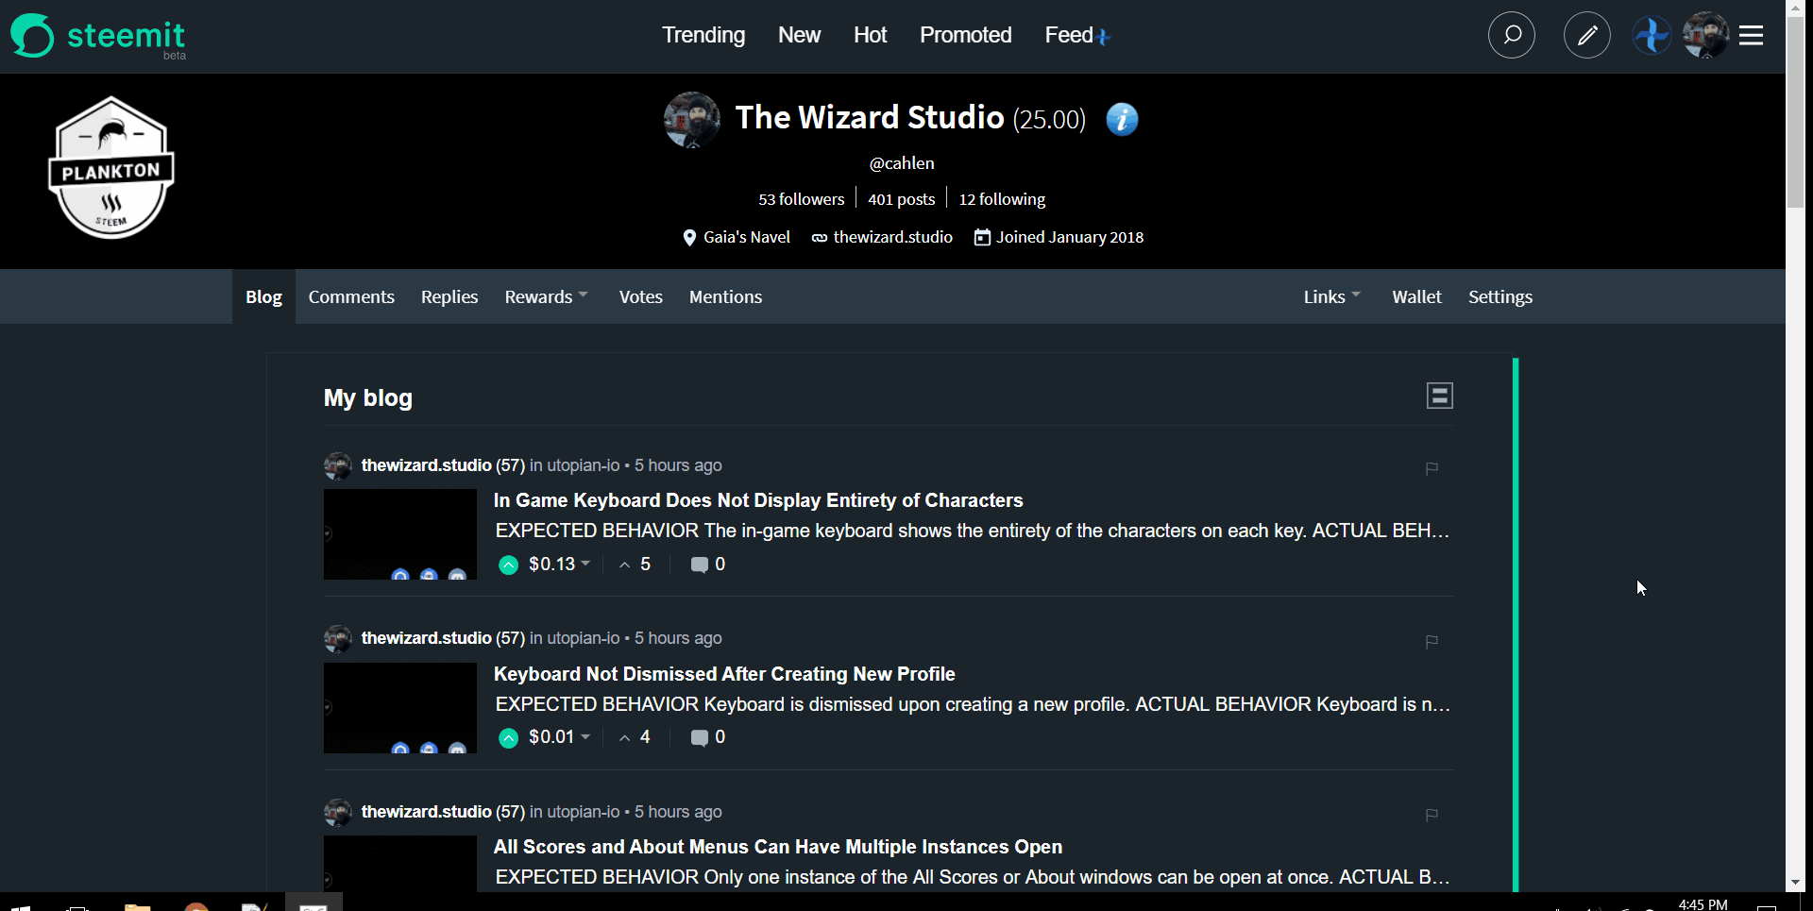The width and height of the screenshot is (1813, 911).
Task: Click the Gaia's Navel location text
Action: click(x=747, y=237)
